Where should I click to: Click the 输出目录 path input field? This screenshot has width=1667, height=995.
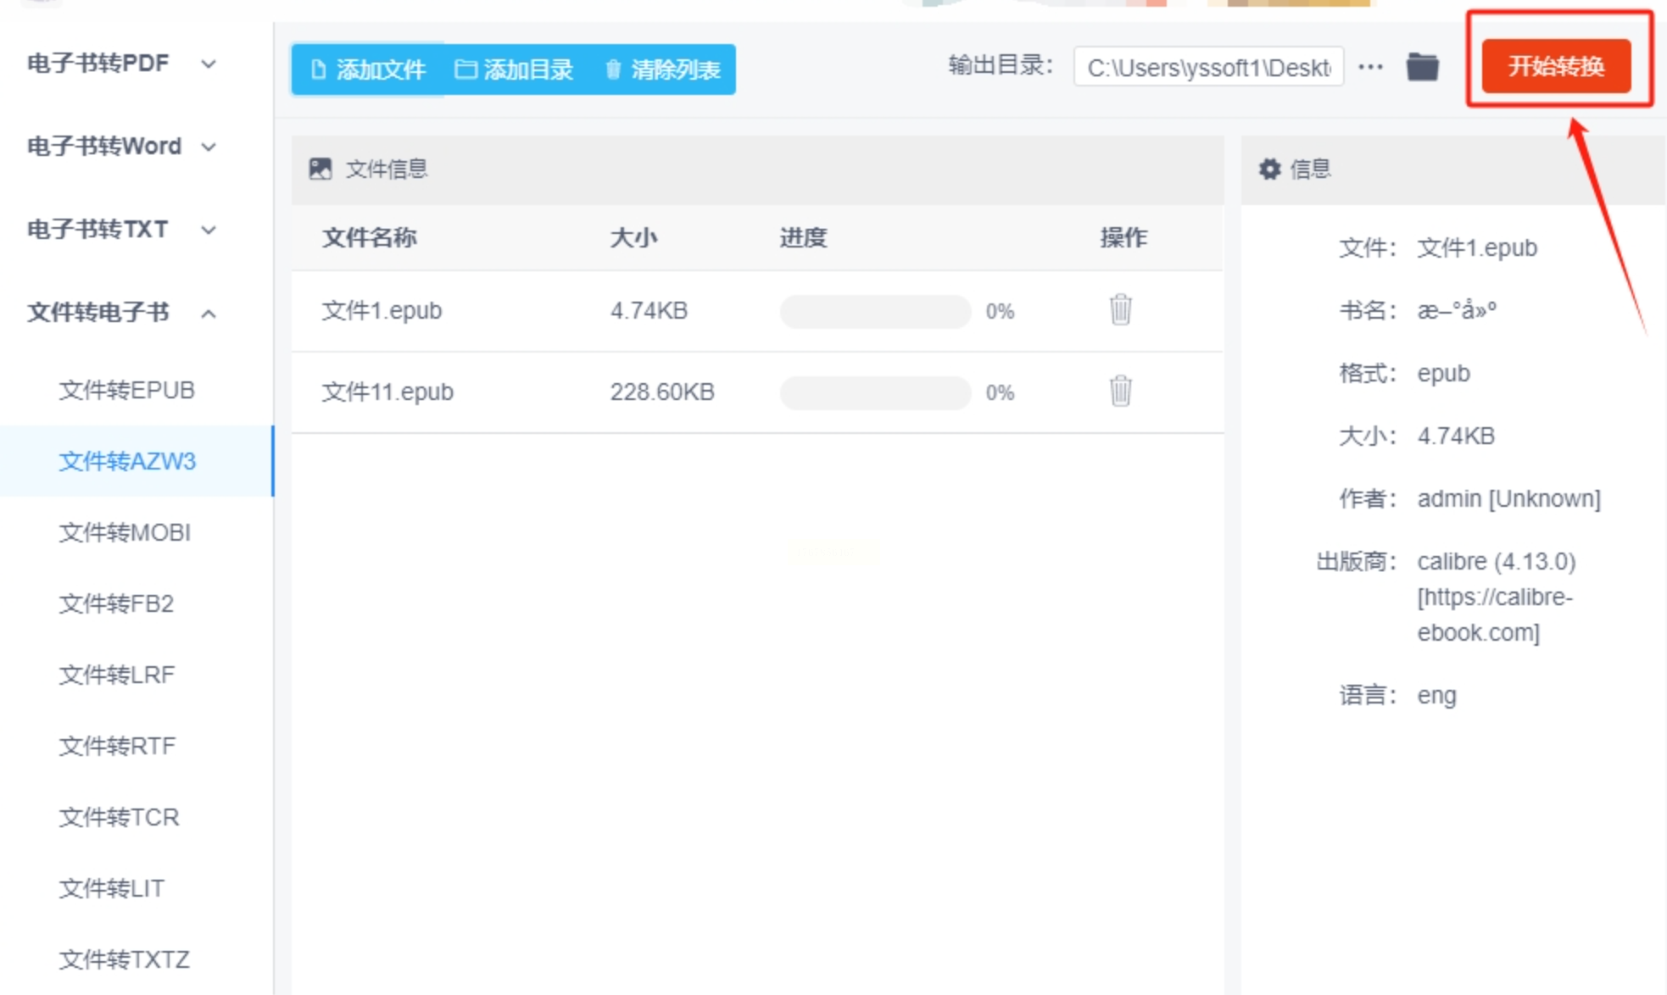[1208, 67]
